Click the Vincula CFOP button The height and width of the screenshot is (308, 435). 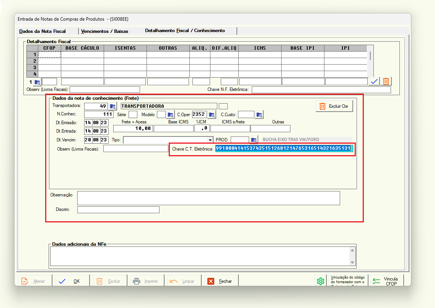point(387,281)
